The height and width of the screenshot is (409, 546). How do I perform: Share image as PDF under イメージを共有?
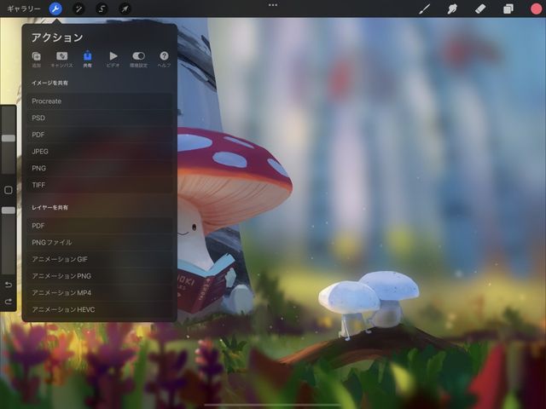coord(100,135)
